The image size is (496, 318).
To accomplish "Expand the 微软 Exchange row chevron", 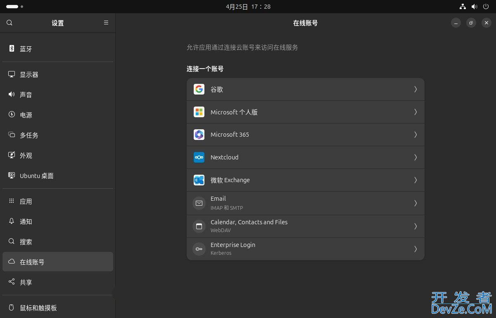I will tap(415, 180).
